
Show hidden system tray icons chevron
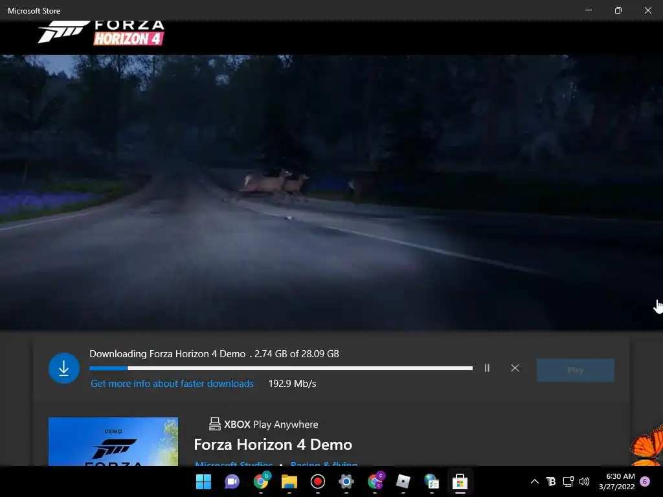tap(534, 481)
